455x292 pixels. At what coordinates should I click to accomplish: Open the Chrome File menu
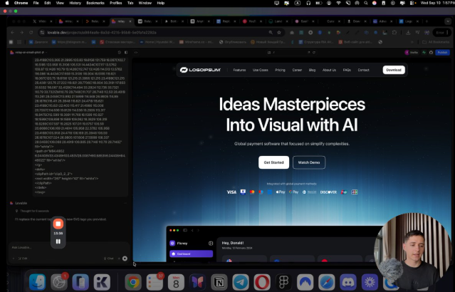pos(36,3)
